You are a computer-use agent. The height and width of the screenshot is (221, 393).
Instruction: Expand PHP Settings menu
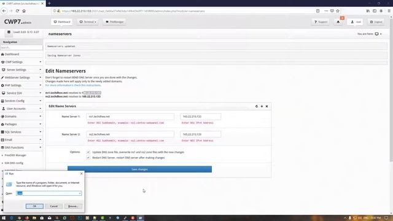(21, 85)
